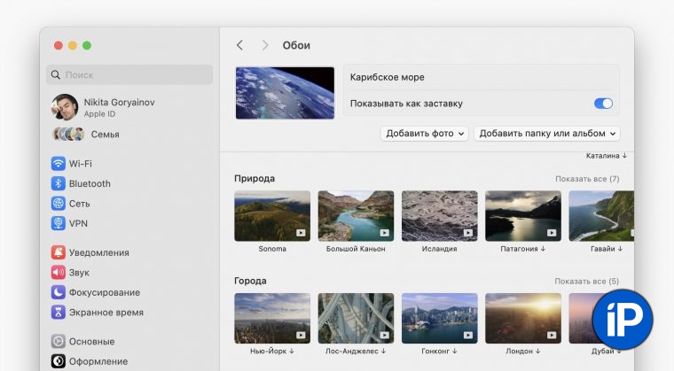Select Оформление in the sidebar
674x371 pixels.
click(98, 361)
